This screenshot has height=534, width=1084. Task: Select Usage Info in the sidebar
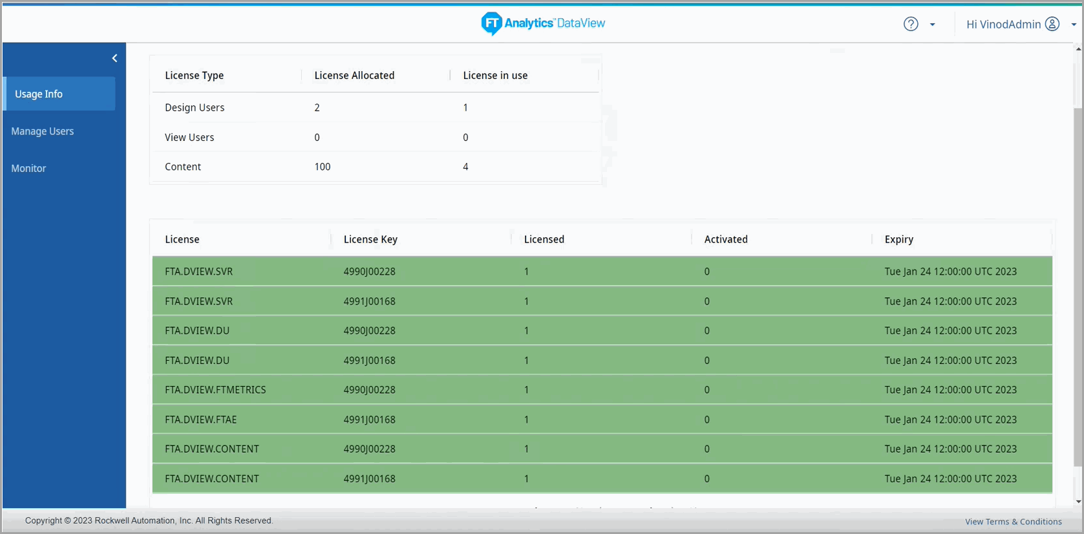pos(59,94)
